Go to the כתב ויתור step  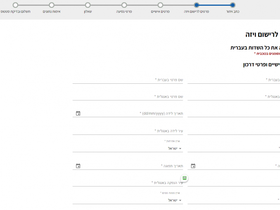(233, 5)
